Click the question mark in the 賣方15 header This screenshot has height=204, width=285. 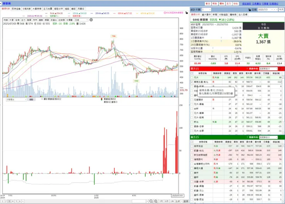click(247, 137)
